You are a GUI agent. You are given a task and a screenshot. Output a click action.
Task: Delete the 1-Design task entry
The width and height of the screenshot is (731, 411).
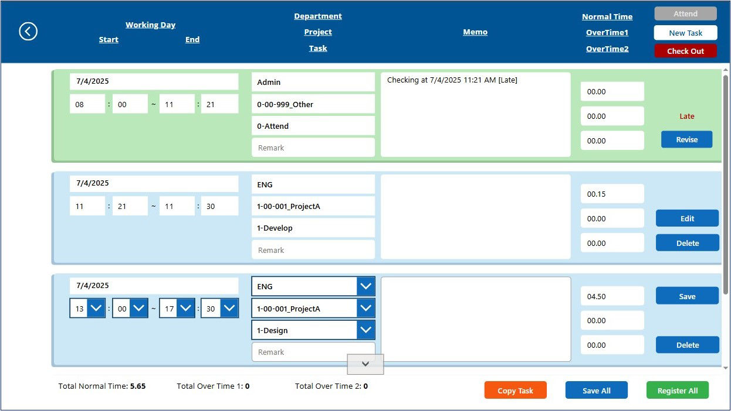tap(687, 345)
